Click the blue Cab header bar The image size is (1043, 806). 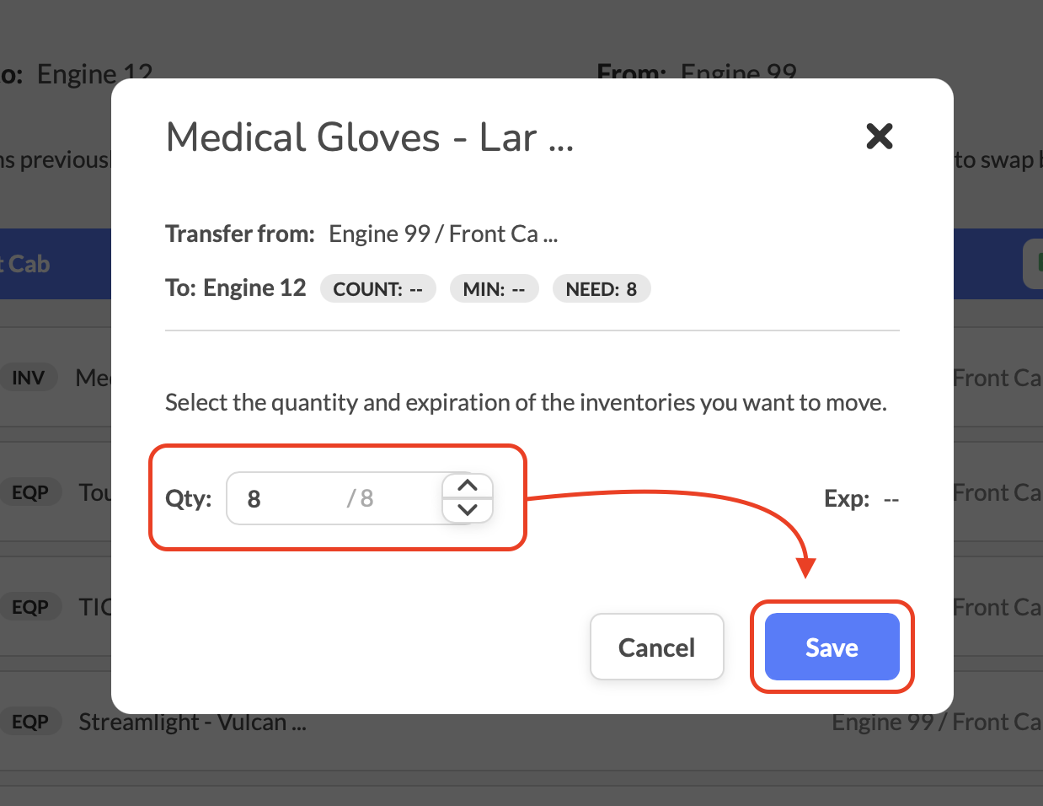coord(51,264)
